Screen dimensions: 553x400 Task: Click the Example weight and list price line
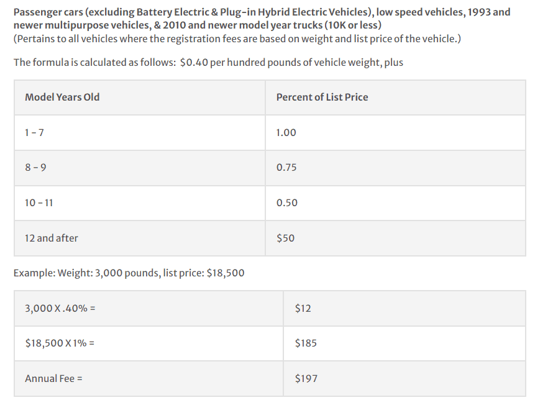(129, 273)
